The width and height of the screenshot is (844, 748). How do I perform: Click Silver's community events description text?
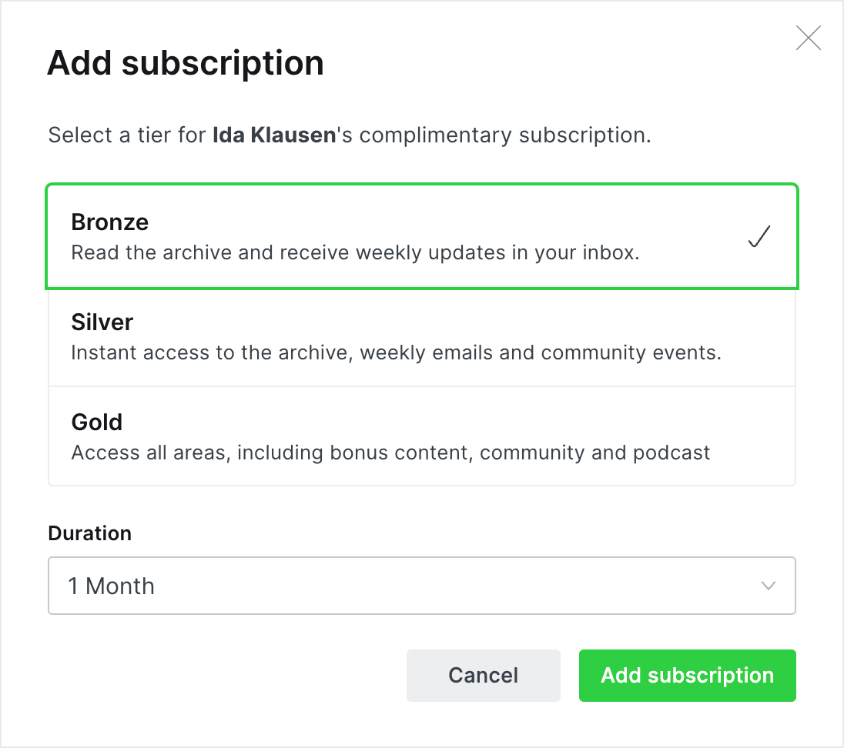396,352
